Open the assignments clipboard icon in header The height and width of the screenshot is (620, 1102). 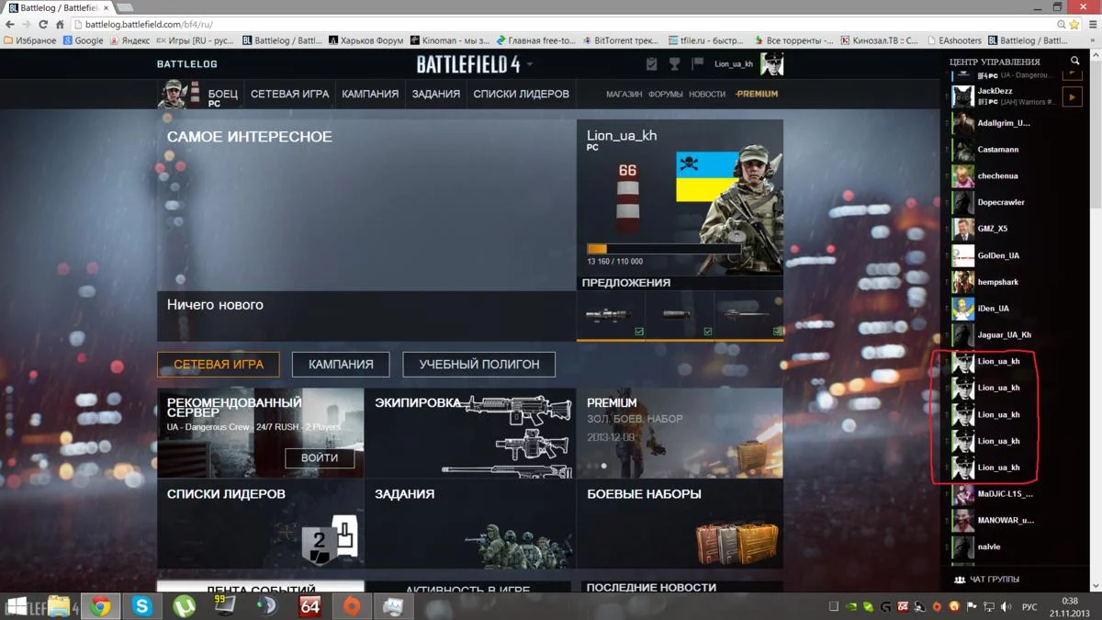pos(651,63)
